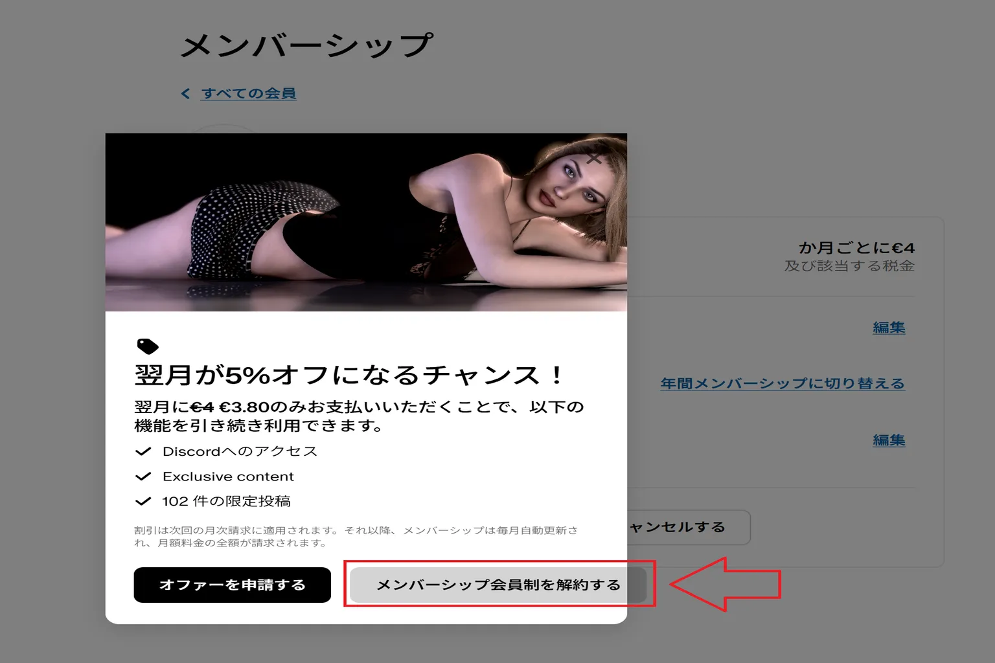The width and height of the screenshot is (995, 663).
Task: Click the checkmark beside Discordへのアクセス
Action: [x=143, y=451]
